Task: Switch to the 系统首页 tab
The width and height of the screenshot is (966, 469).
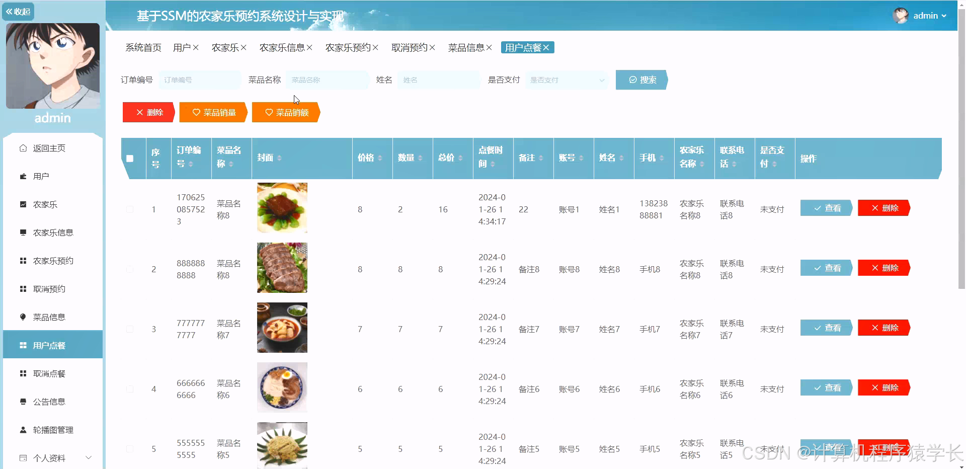Action: 143,47
